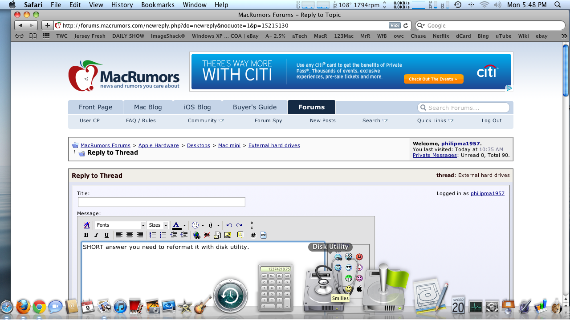Insert the black Apple logo smilie
Viewport: 570px width, 320px height.
point(359,289)
